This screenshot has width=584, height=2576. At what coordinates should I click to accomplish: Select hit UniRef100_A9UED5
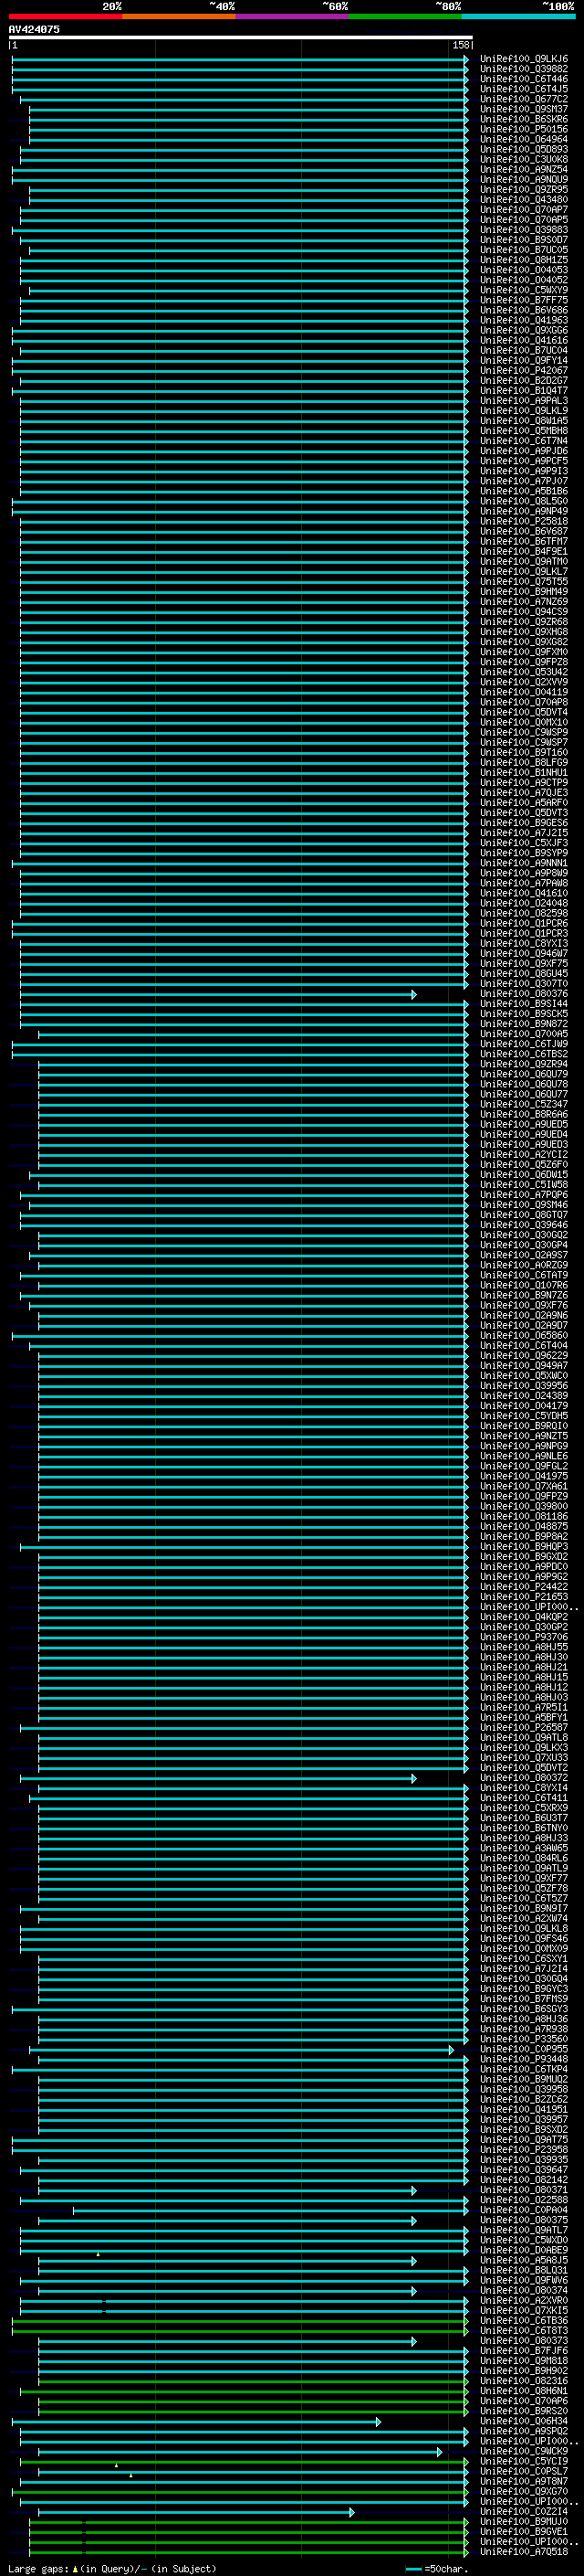click(x=523, y=1124)
